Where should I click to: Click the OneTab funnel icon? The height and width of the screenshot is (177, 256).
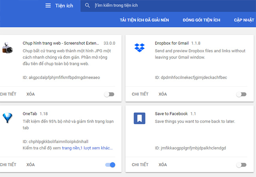point(7,118)
